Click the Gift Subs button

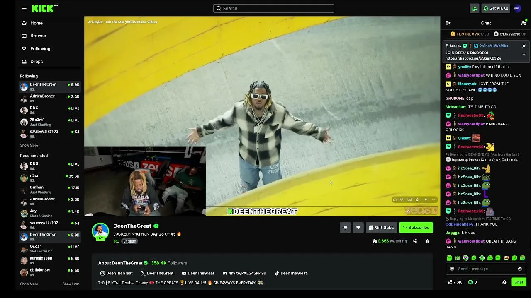pos(381,228)
